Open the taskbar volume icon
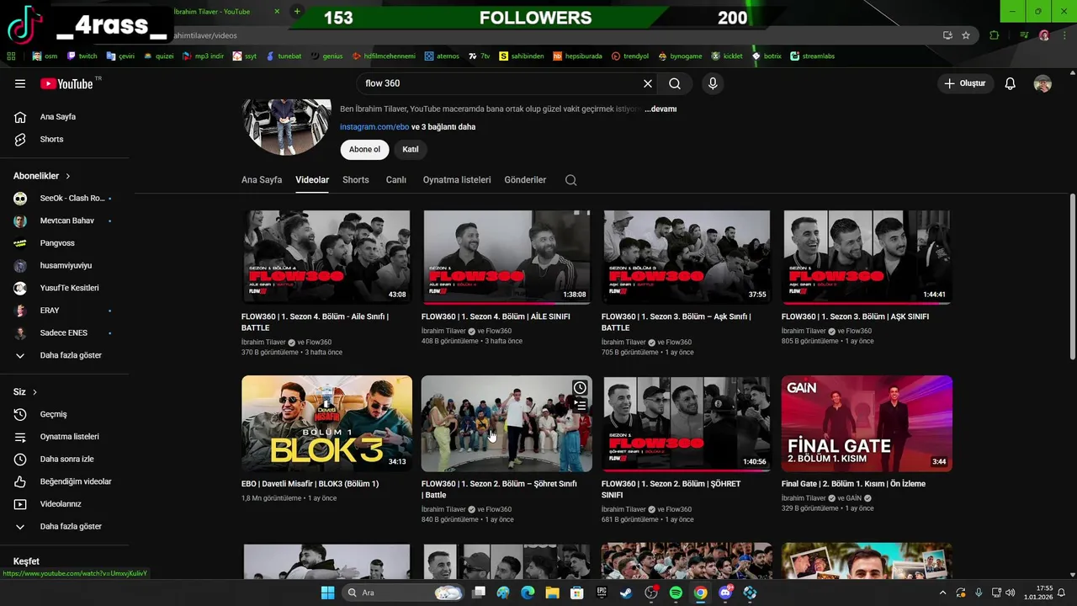The height and width of the screenshot is (606, 1077). (x=1010, y=593)
